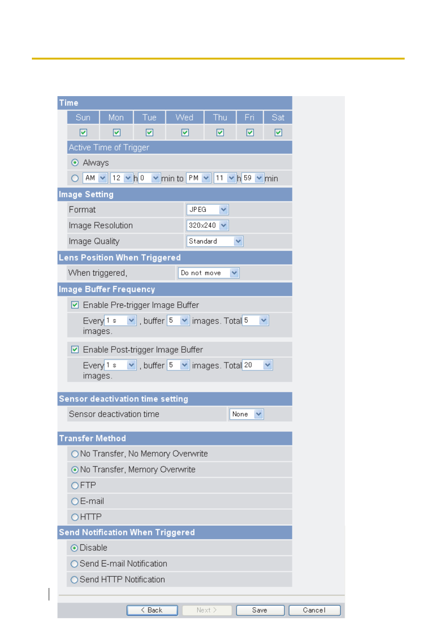Choose FTP transfer method
Viewport: 447px width, 633px height.
point(75,486)
